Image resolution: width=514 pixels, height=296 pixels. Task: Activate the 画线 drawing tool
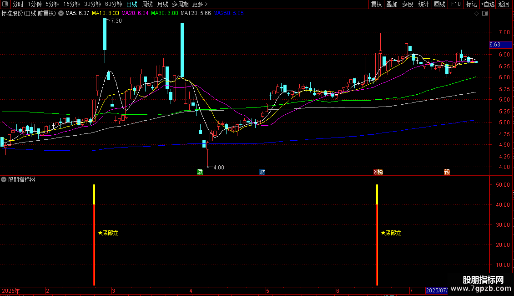pos(439,4)
